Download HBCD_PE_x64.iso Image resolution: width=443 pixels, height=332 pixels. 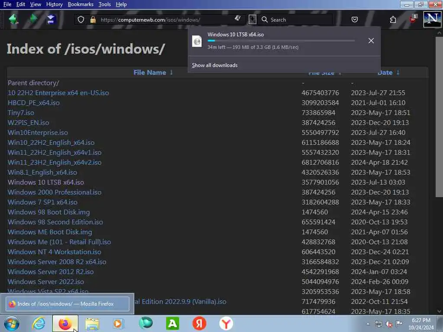34,103
